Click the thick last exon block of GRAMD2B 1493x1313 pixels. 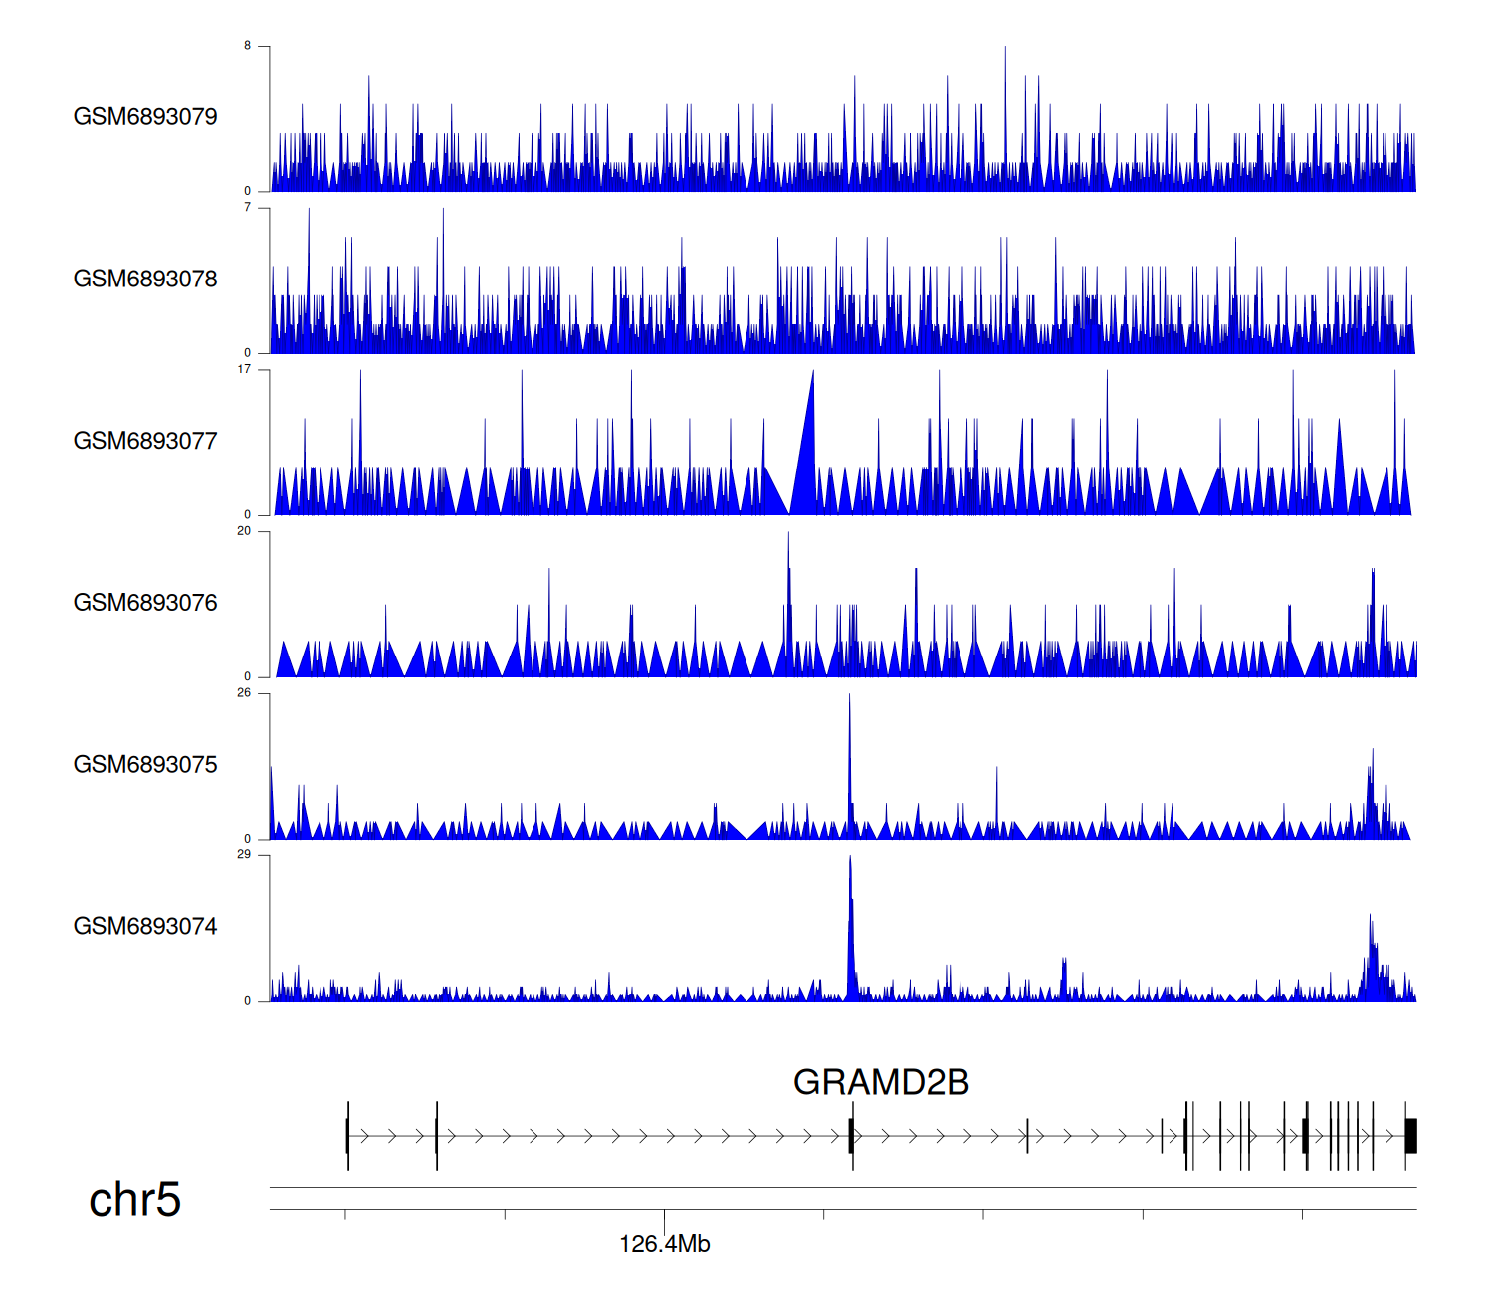(1410, 1136)
